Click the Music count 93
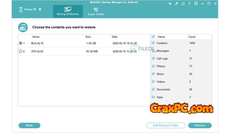The height and width of the screenshot is (133, 230). tap(191, 74)
